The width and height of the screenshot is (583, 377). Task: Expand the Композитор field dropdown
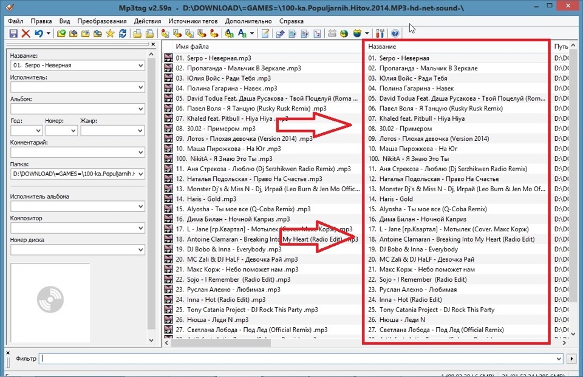[140, 228]
